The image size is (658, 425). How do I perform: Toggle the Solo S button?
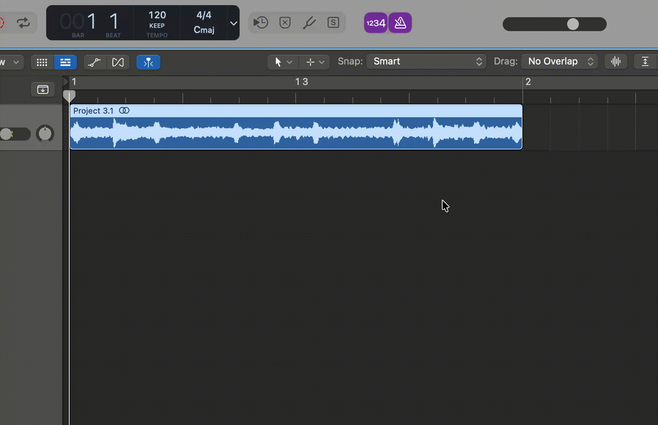[x=333, y=23]
